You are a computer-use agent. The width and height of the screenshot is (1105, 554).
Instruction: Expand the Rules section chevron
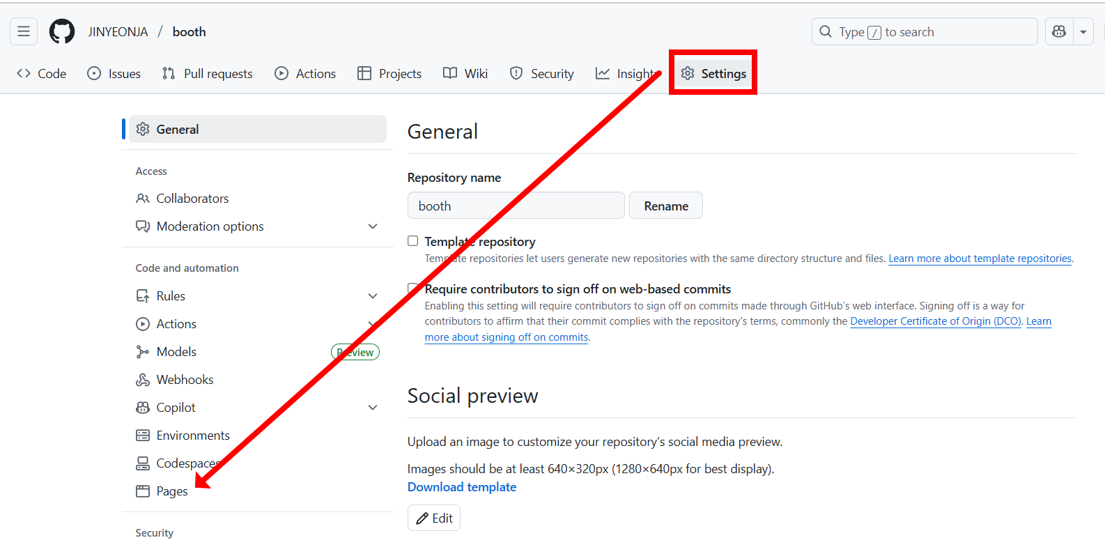pos(373,296)
